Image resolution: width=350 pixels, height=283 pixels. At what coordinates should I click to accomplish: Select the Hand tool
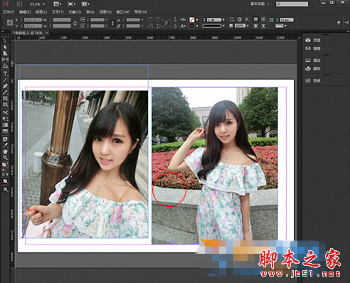point(5,151)
